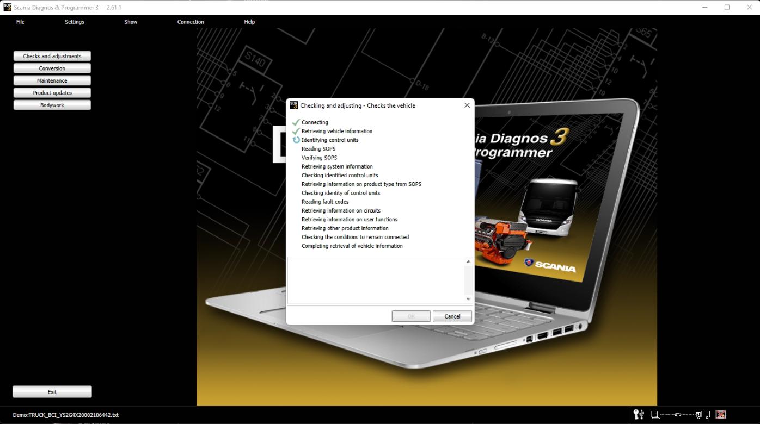Click inside the empty message box in the dialog
This screenshot has height=424, width=760.
(376, 280)
